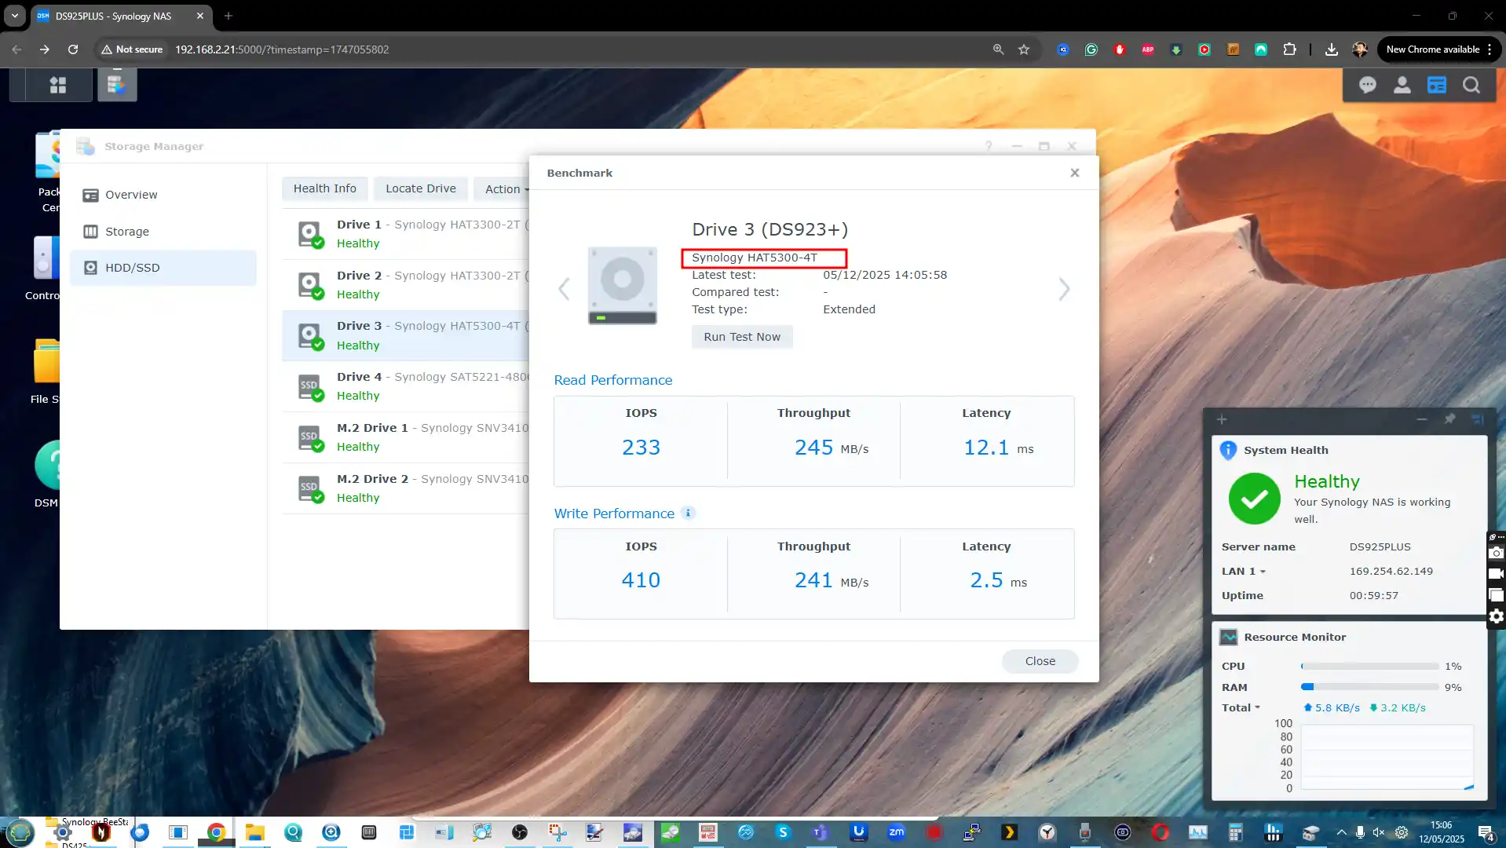1506x848 pixels.
Task: Click the Windows Start button
Action: [20, 832]
